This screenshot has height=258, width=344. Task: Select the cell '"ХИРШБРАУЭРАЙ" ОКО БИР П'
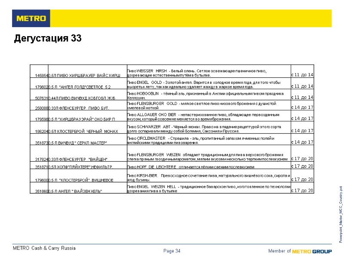click(88, 116)
